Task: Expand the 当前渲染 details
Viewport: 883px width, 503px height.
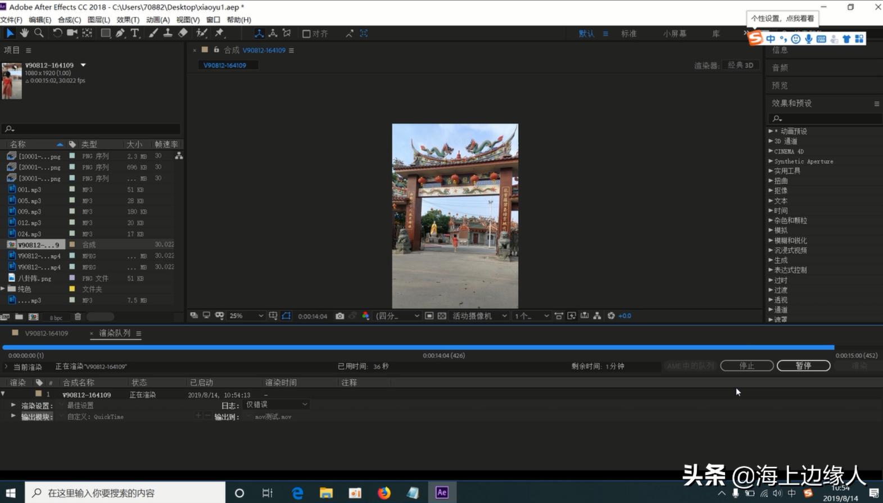Action: (6, 366)
